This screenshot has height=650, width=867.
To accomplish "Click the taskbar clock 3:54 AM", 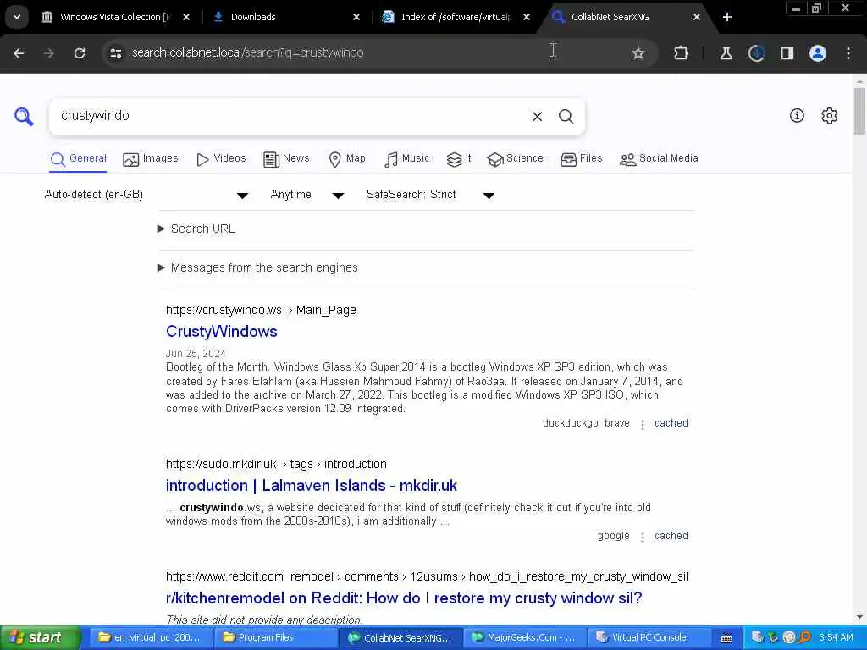I will coord(836,637).
